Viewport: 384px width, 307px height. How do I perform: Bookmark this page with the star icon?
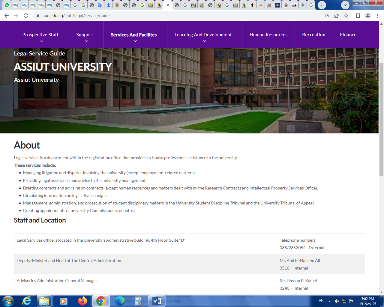[x=346, y=16]
